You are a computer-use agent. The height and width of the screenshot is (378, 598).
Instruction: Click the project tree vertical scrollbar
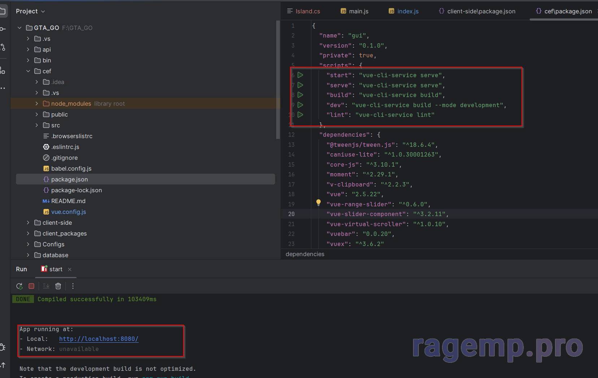pos(278,80)
